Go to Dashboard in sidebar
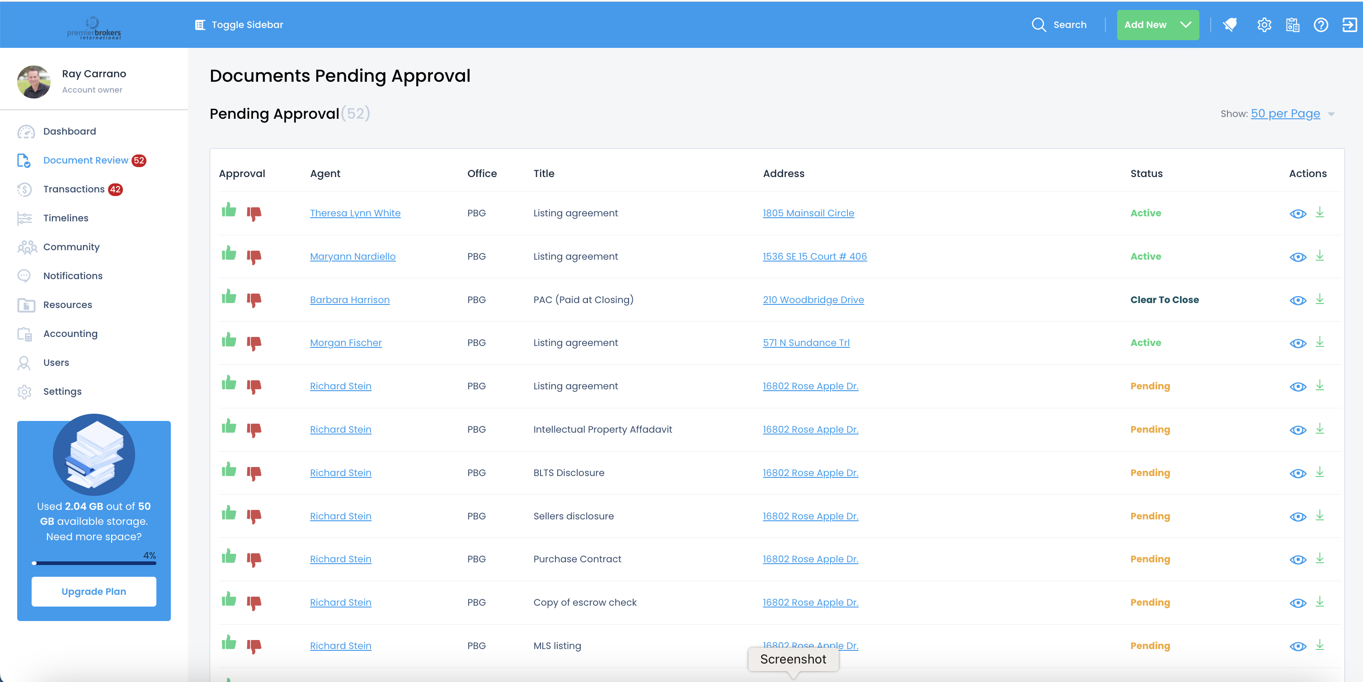This screenshot has width=1363, height=682. [69, 131]
